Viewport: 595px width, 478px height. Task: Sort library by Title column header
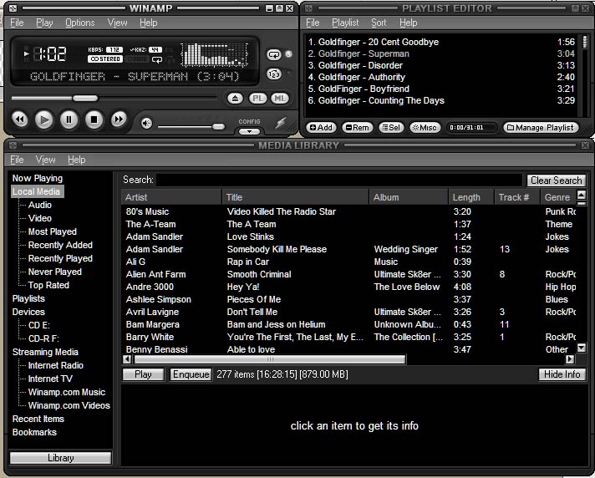click(295, 197)
